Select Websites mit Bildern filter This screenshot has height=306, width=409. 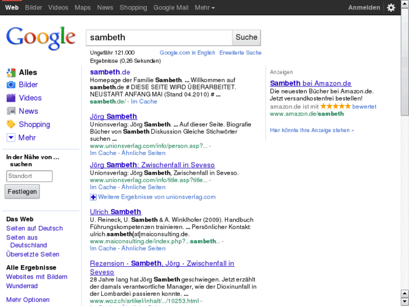pos(37,277)
